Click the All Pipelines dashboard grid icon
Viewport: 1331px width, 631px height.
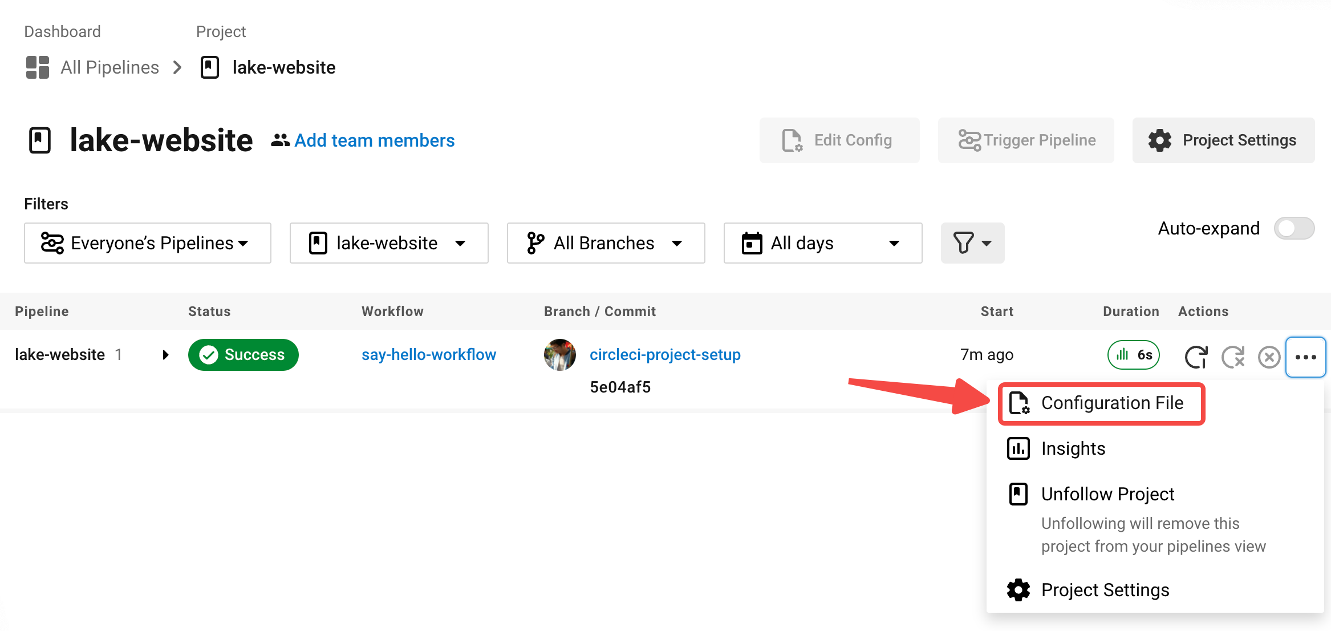point(38,67)
